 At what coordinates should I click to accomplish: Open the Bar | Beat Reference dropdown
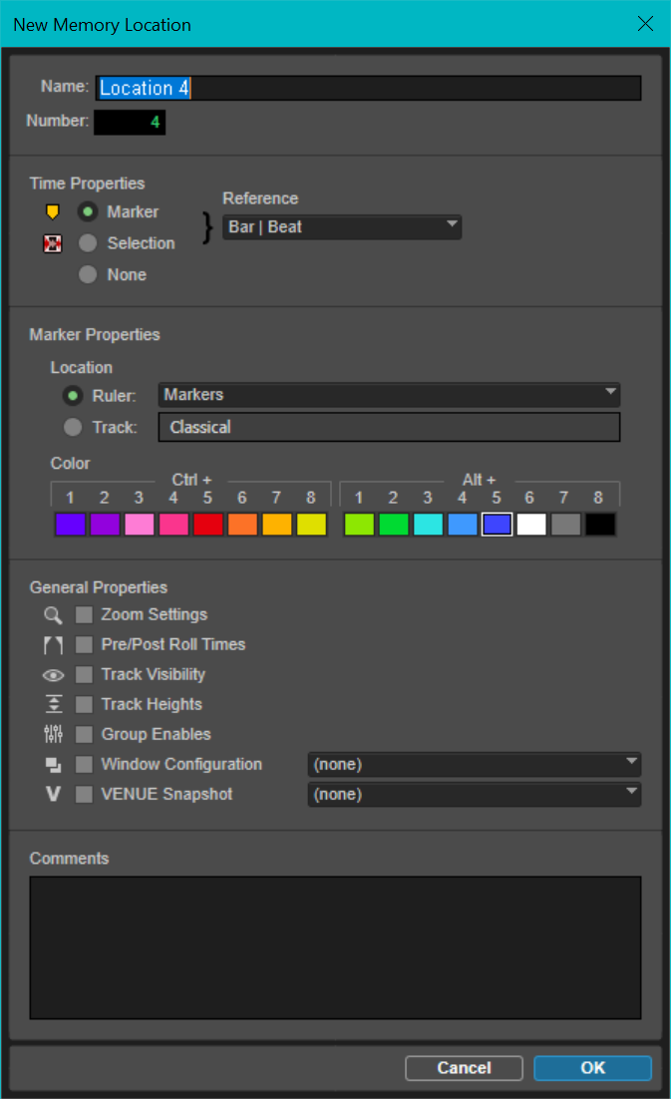click(x=341, y=227)
